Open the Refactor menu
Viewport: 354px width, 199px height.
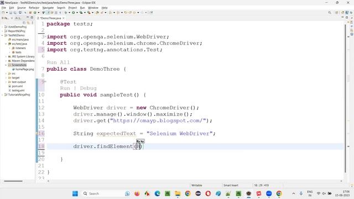coord(34,8)
